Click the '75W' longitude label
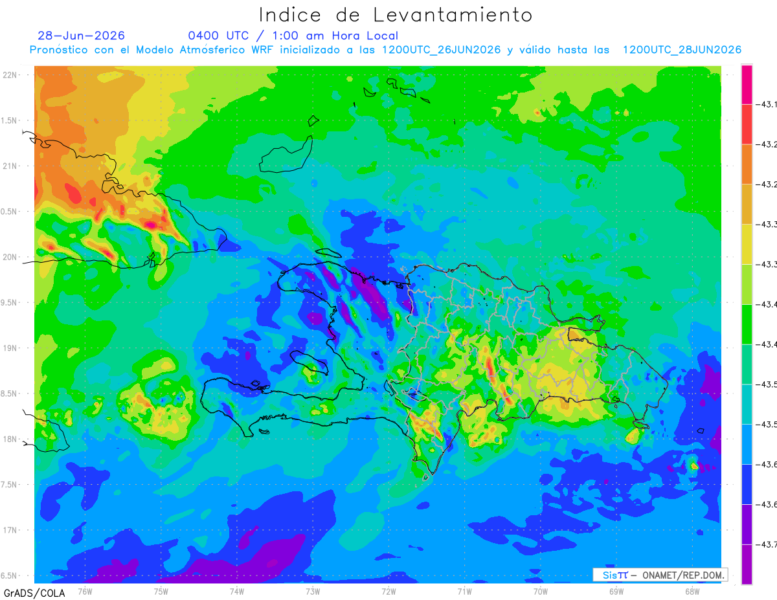The image size is (777, 600). [161, 591]
